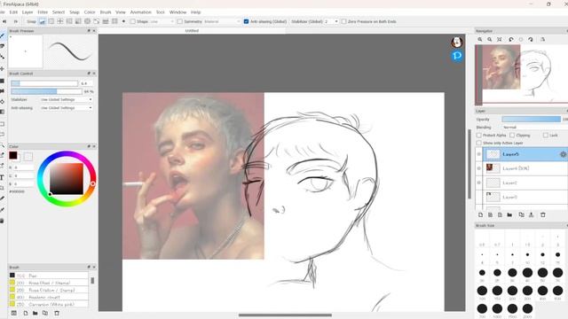Open the Symmetry type dropdown

click(222, 21)
